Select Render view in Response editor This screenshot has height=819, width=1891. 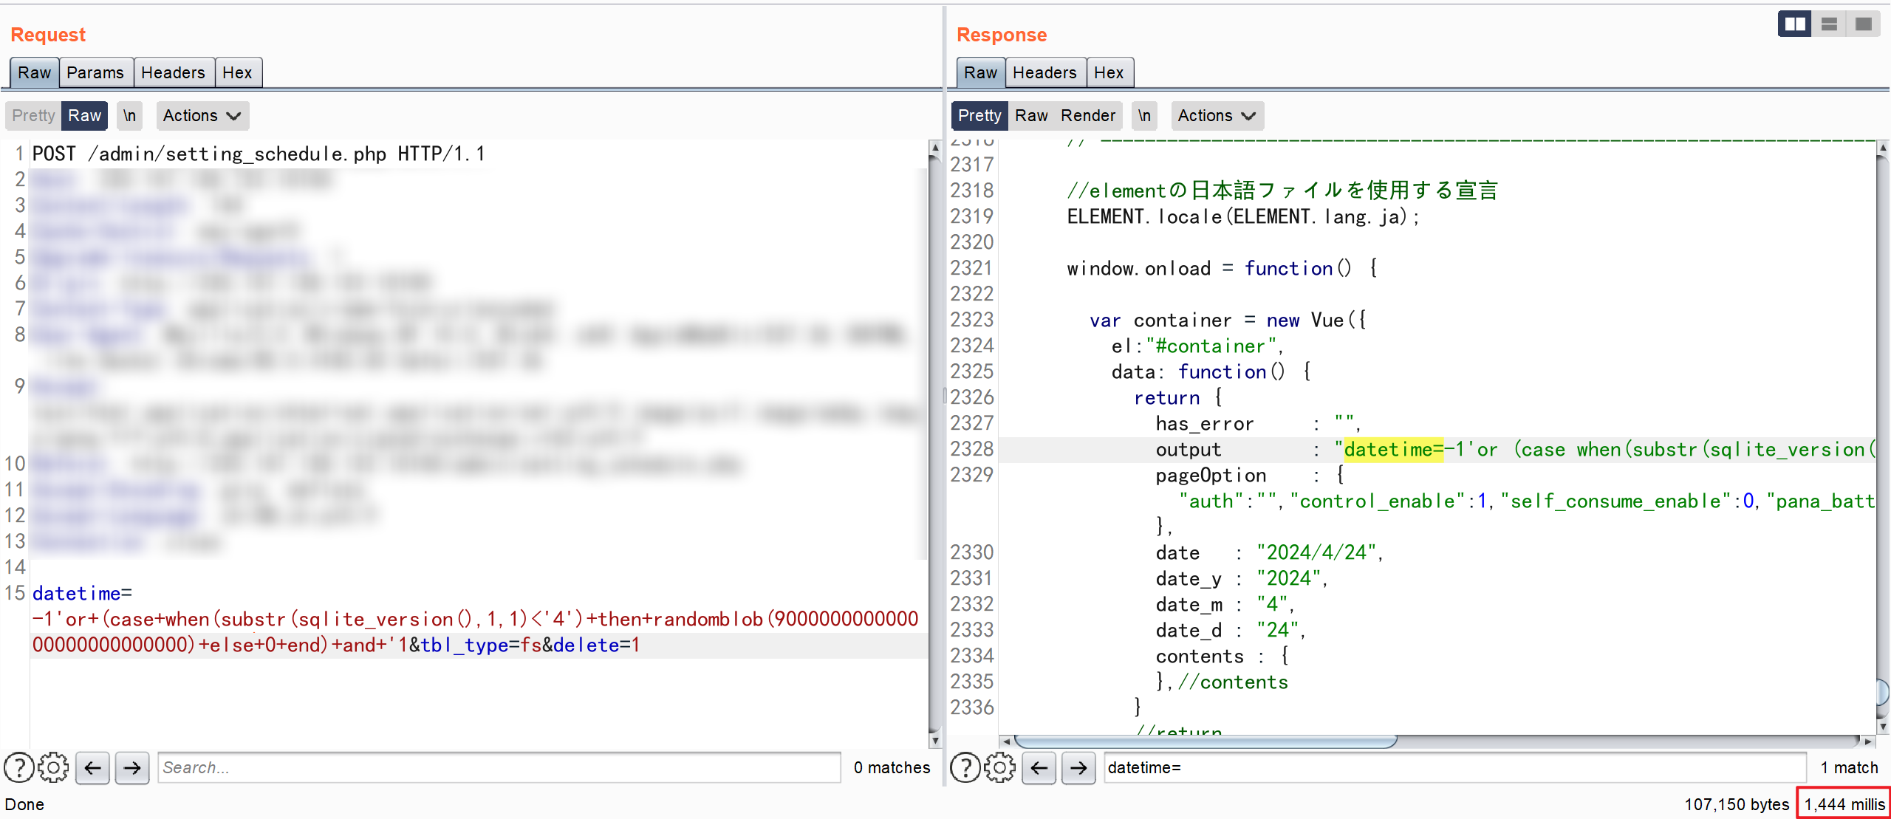tap(1088, 116)
